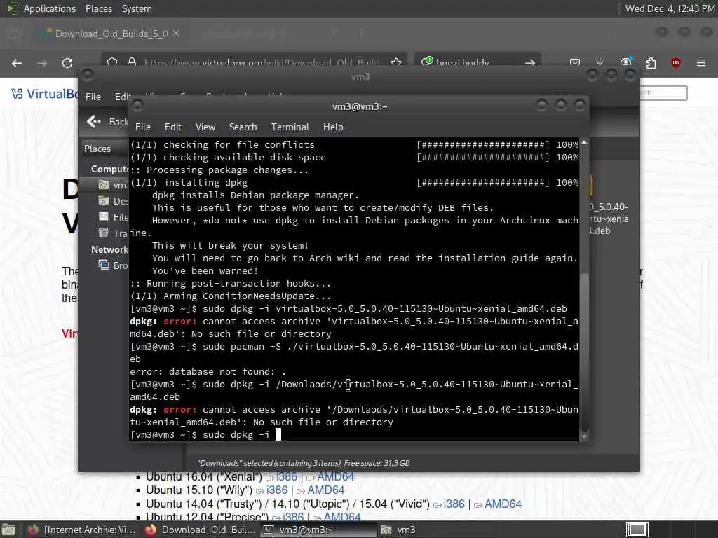Select vm3 home in file manager sidebar

pos(112,185)
